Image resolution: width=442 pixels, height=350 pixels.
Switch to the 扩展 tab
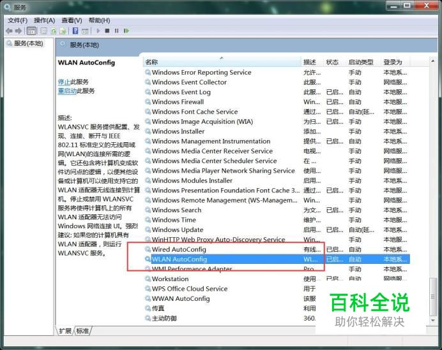(x=65, y=331)
